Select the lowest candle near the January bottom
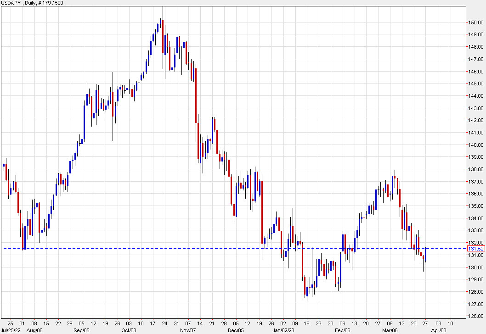 pyautogui.click(x=306, y=291)
